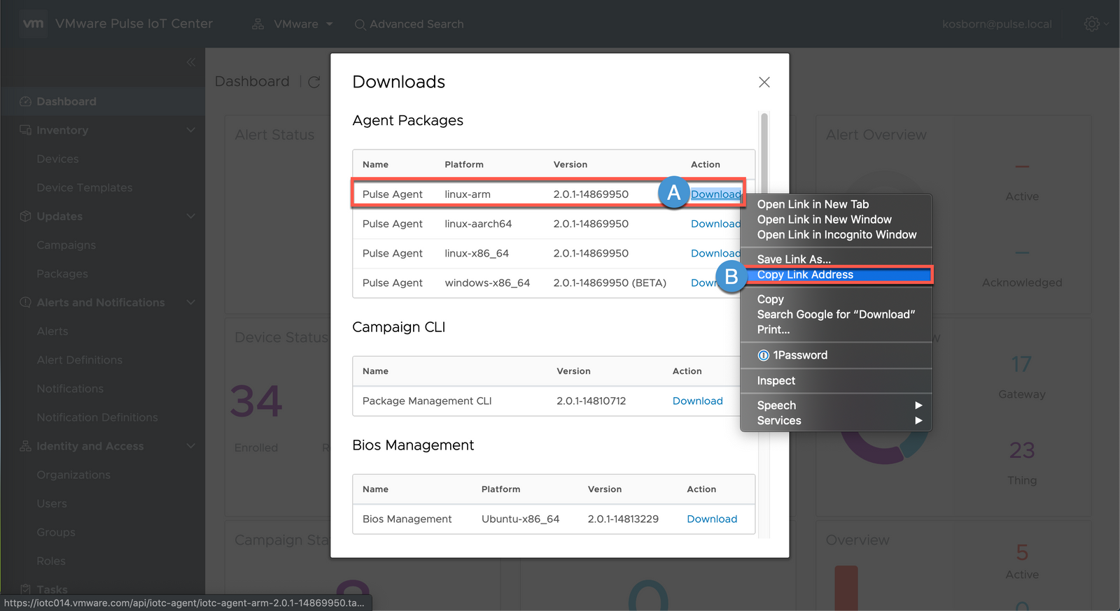Click the Identity and Access icon
Screen dimensions: 1120x611
(26, 446)
